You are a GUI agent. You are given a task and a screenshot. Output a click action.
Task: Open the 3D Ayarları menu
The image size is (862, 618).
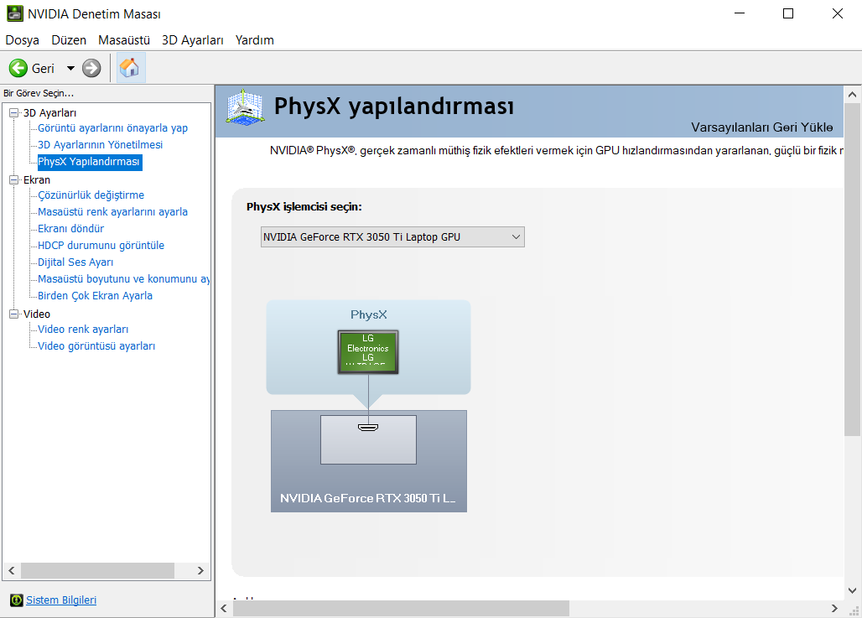pyautogui.click(x=192, y=40)
